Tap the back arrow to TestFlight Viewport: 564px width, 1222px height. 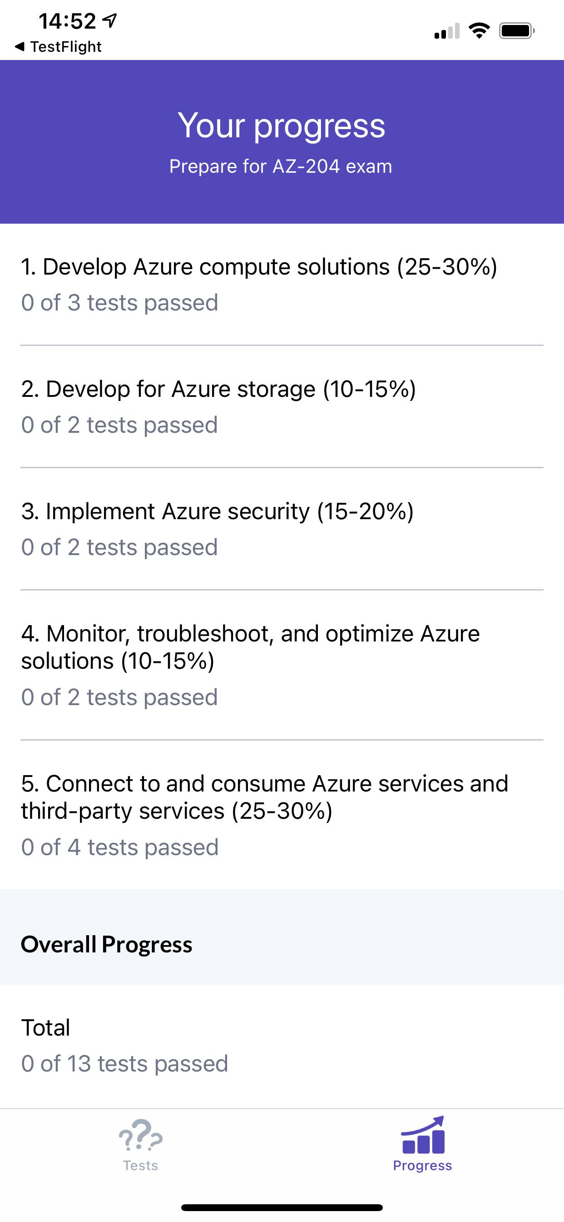[20, 46]
